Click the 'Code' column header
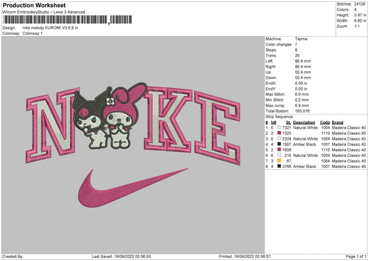The width and height of the screenshot is (369, 261). click(325, 122)
